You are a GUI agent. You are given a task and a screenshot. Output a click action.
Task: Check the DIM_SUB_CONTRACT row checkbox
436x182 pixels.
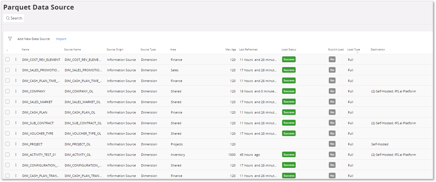tap(7, 123)
